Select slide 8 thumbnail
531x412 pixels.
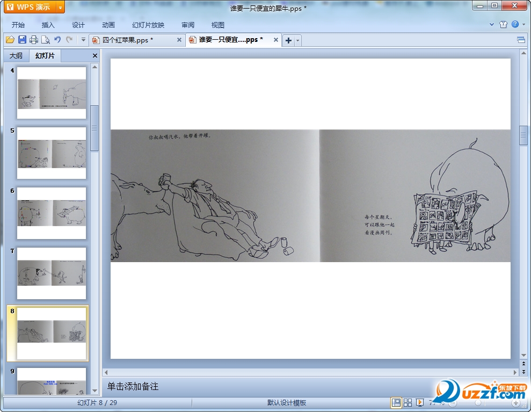(x=52, y=334)
